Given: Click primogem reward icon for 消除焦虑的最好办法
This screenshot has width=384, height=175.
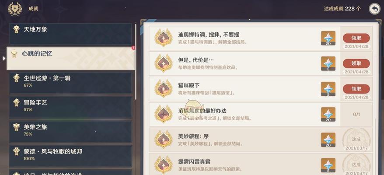Looking at the screenshot, I should tap(328, 115).
